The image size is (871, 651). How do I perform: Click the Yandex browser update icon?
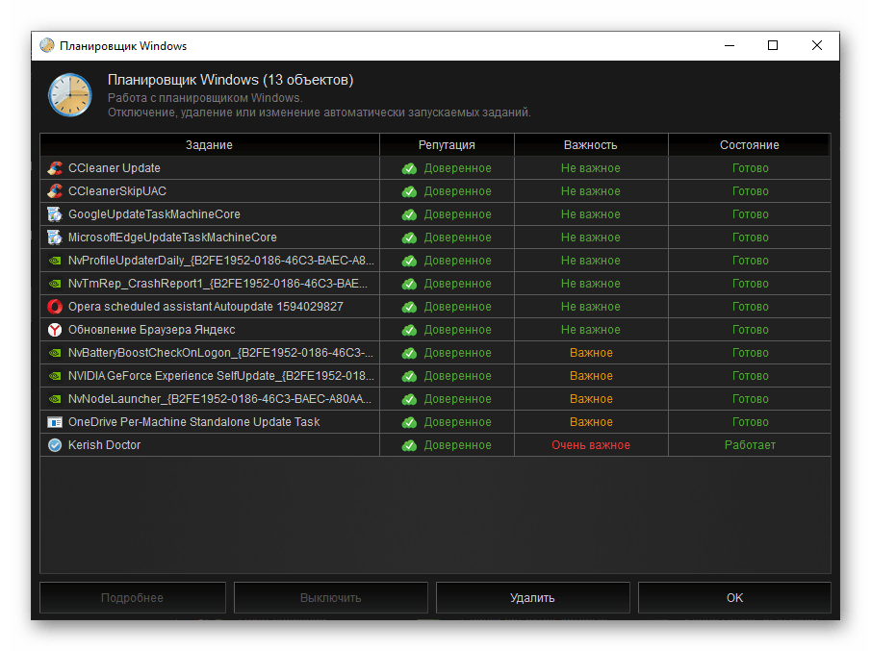(55, 330)
